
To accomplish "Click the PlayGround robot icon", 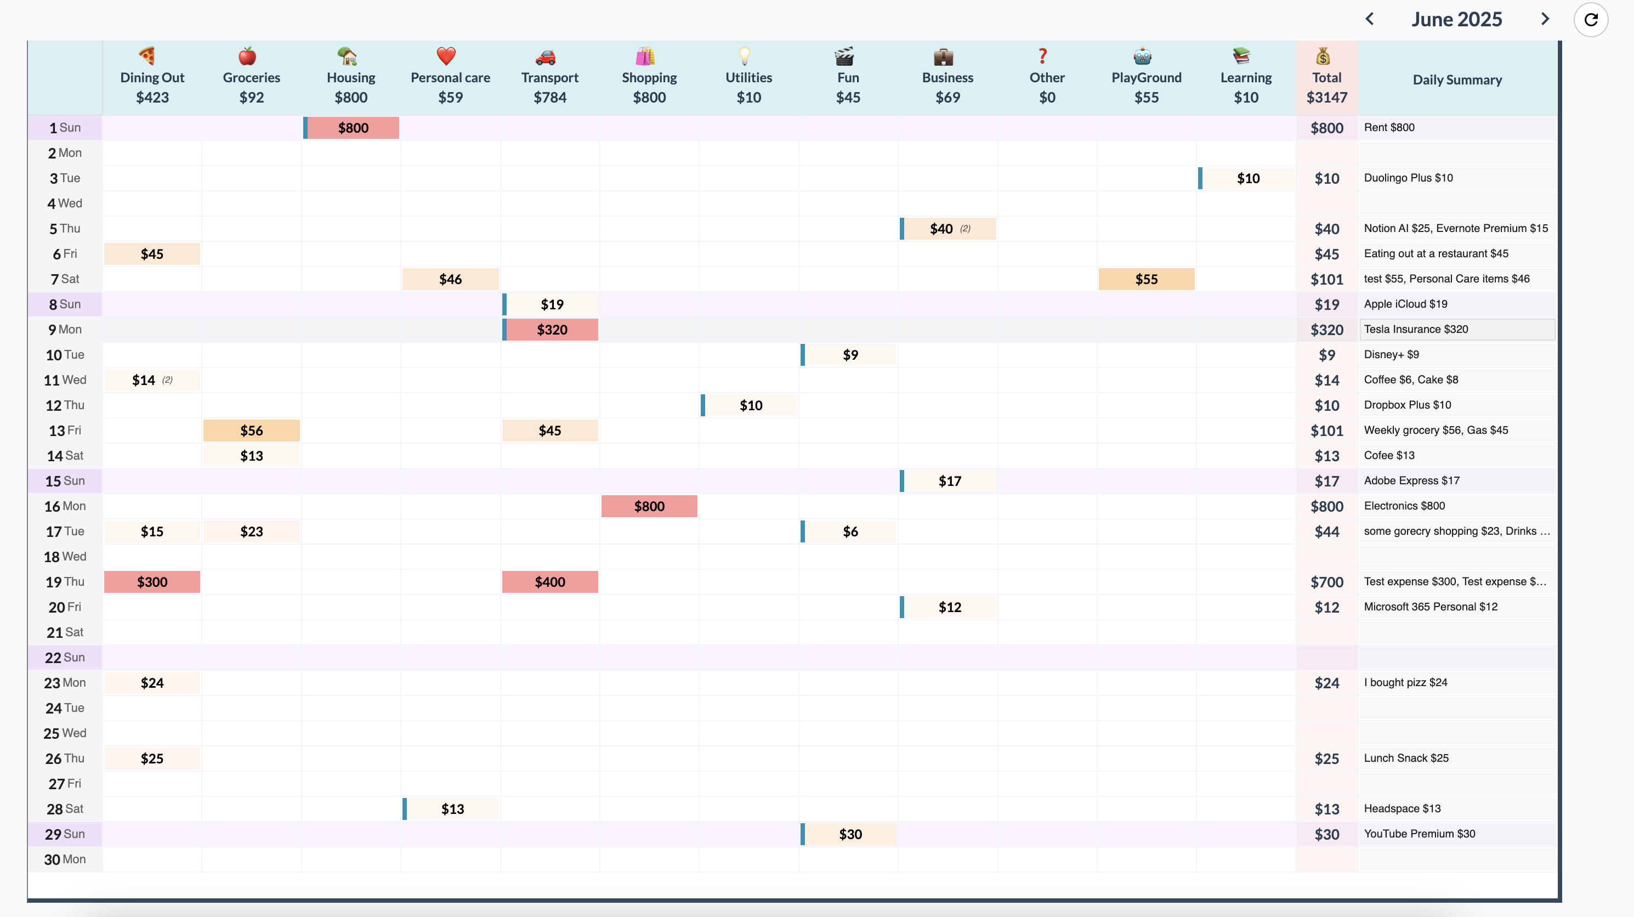I will coord(1142,56).
